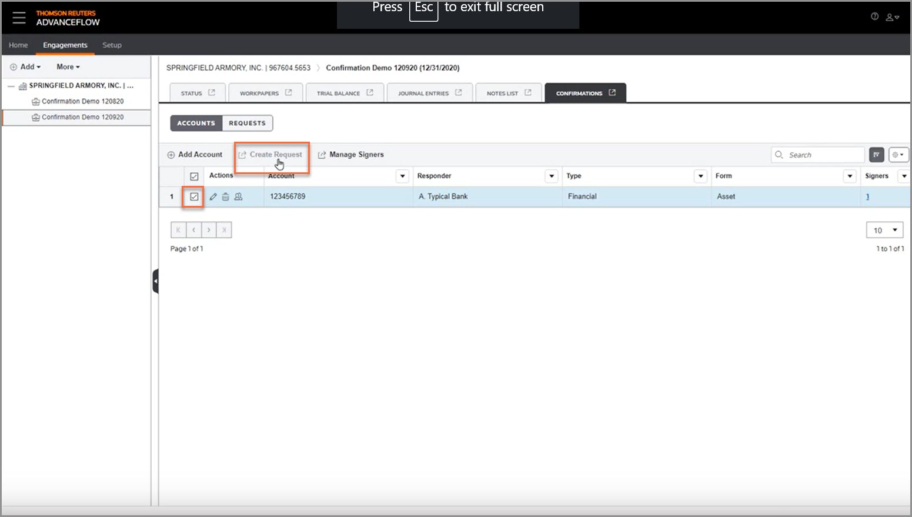The height and width of the screenshot is (517, 912).
Task: Switch to the REQUESTS tab
Action: point(248,123)
